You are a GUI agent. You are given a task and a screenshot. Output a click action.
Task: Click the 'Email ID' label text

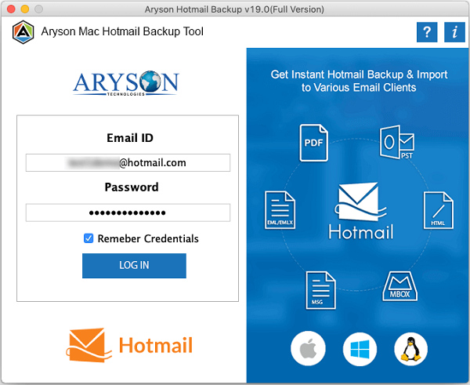(x=130, y=138)
